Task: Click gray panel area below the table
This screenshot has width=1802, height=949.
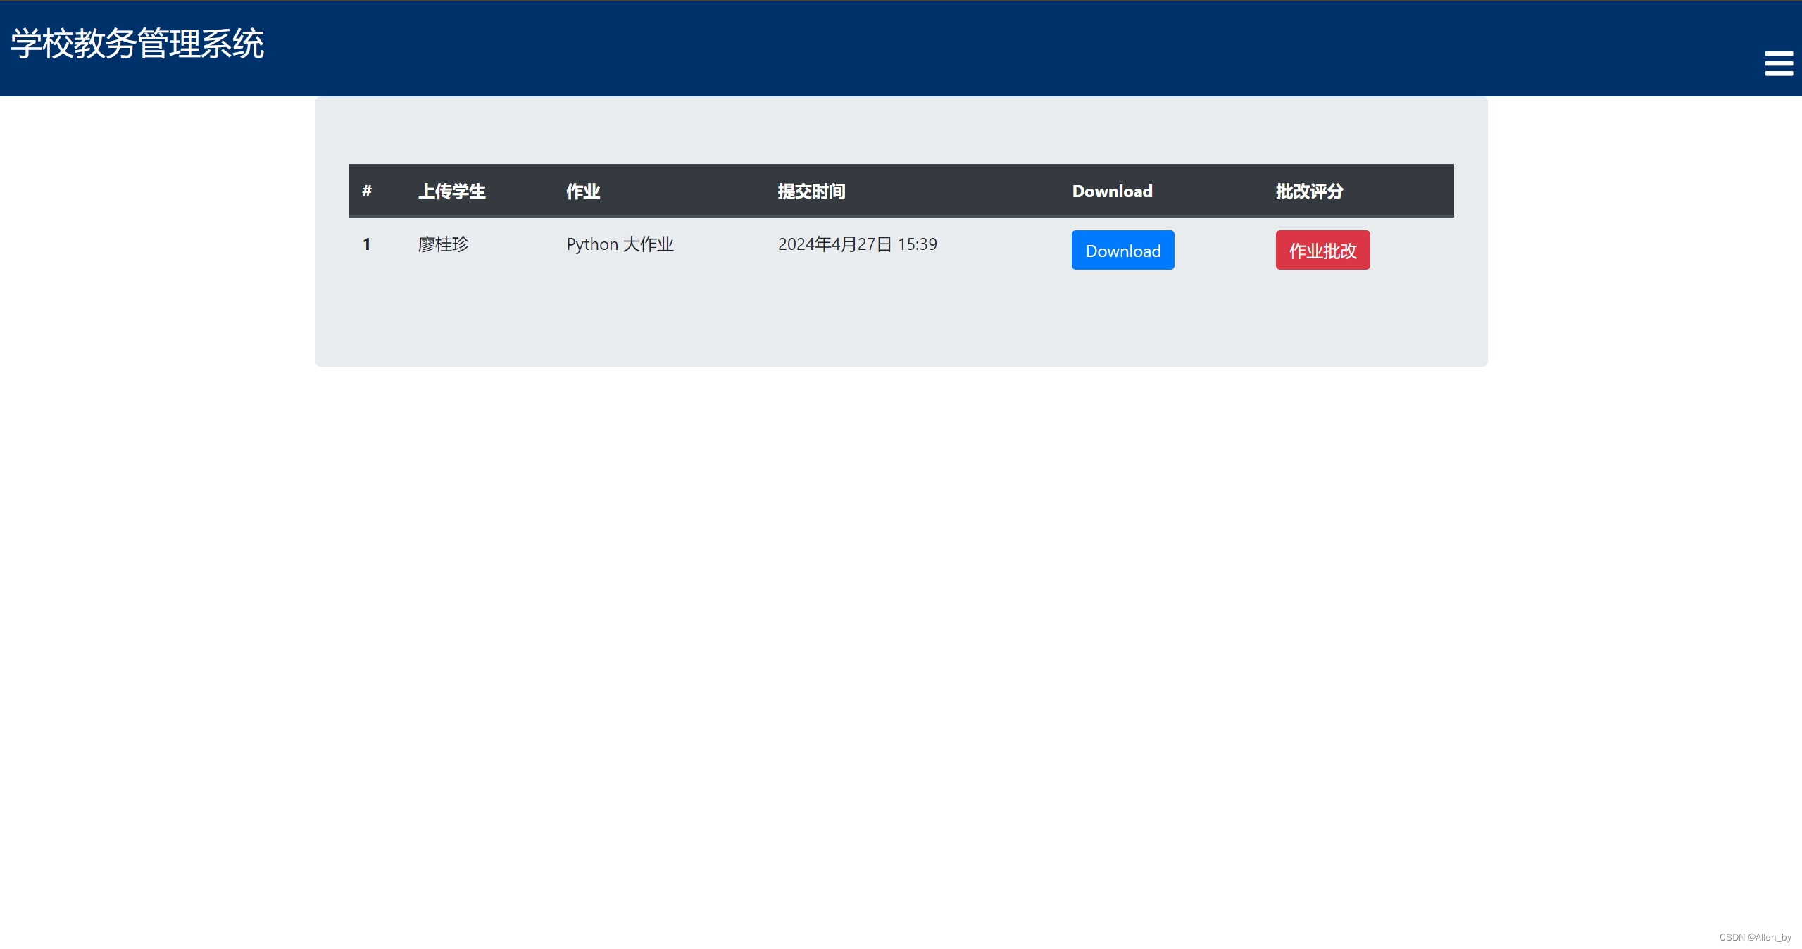Action: (901, 324)
